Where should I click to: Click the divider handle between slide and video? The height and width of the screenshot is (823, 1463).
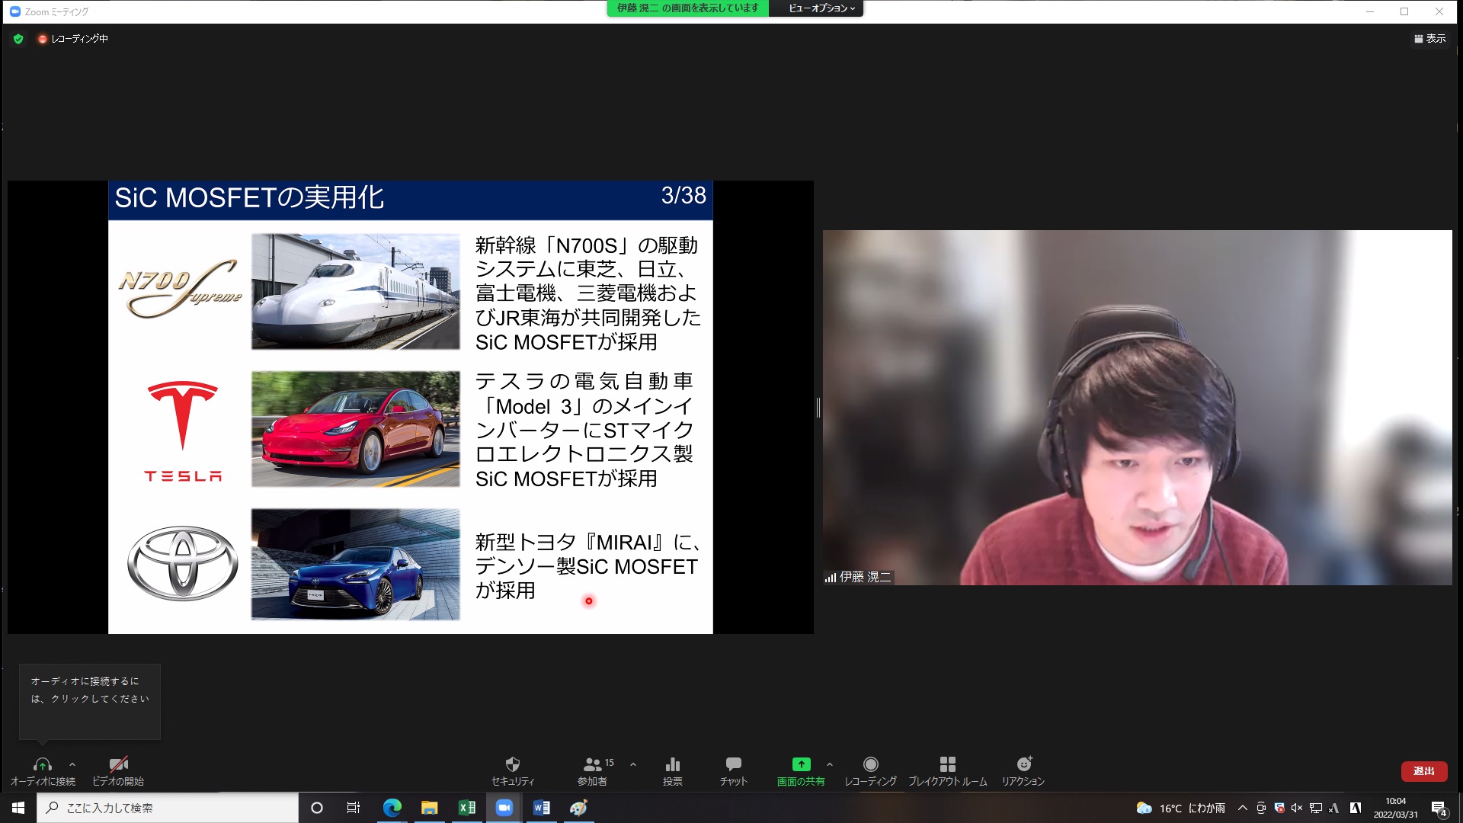click(818, 408)
